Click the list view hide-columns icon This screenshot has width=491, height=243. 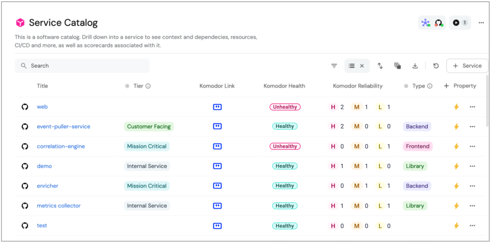coord(351,66)
